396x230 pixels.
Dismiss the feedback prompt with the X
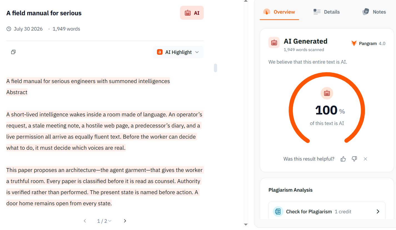pyautogui.click(x=365, y=159)
